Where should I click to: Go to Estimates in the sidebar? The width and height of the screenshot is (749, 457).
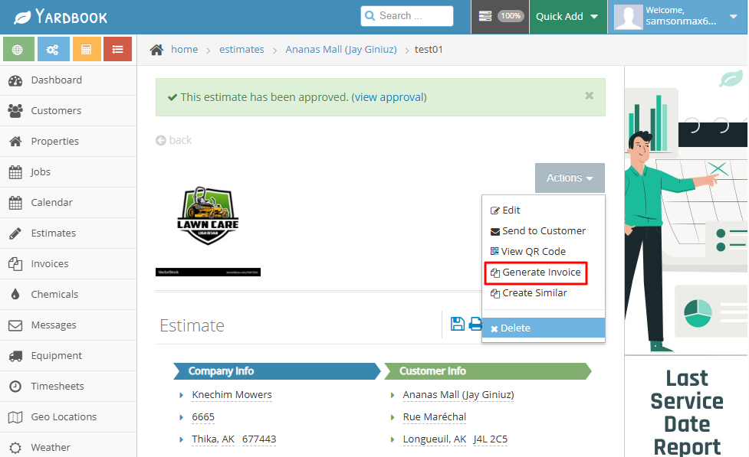click(x=68, y=233)
